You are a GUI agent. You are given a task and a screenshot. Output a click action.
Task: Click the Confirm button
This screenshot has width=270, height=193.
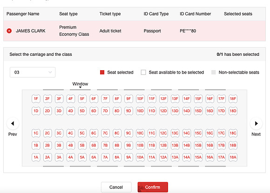153,187
